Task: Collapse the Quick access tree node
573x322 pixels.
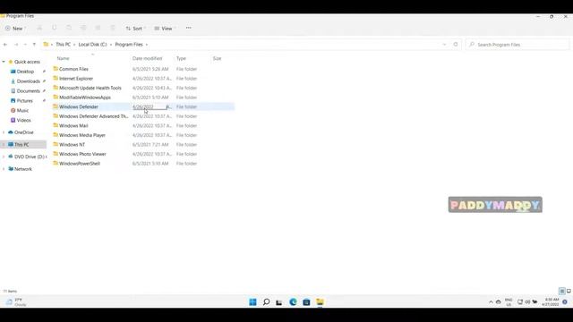Action: [x=4, y=62]
